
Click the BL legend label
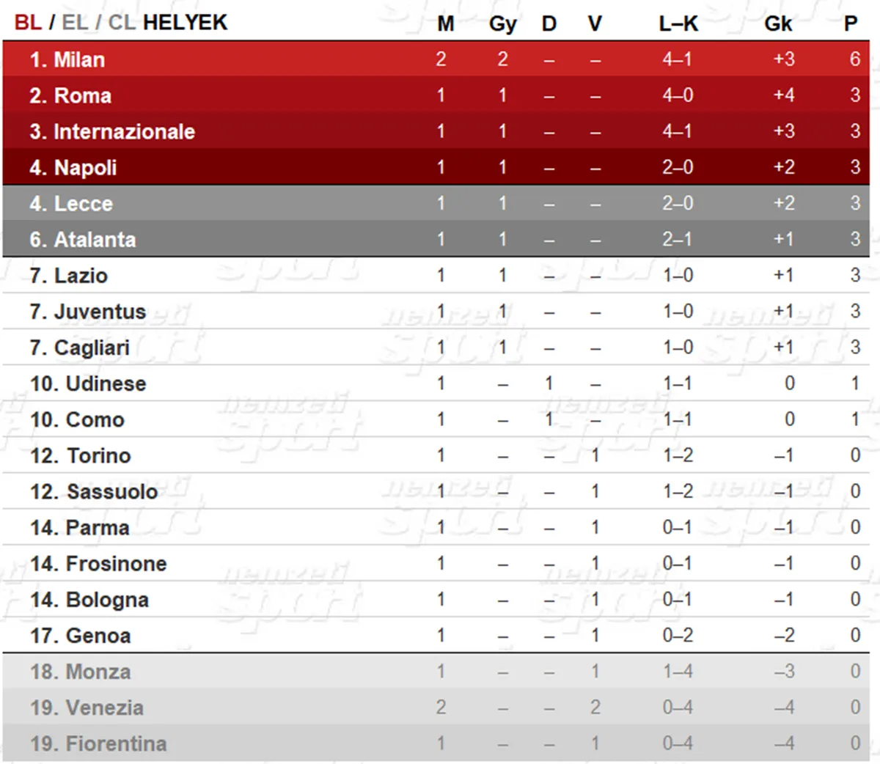[28, 22]
